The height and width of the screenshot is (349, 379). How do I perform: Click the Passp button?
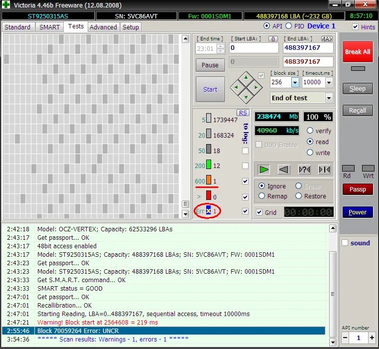[x=358, y=189]
